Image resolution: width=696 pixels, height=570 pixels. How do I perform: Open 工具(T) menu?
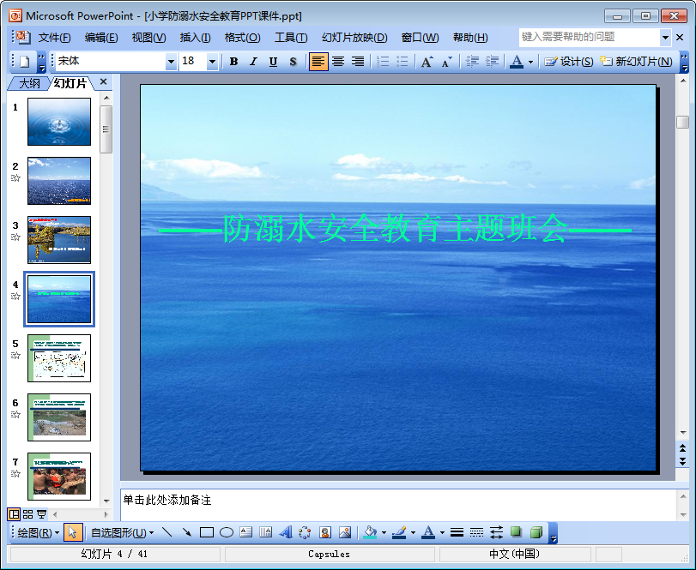pos(291,38)
